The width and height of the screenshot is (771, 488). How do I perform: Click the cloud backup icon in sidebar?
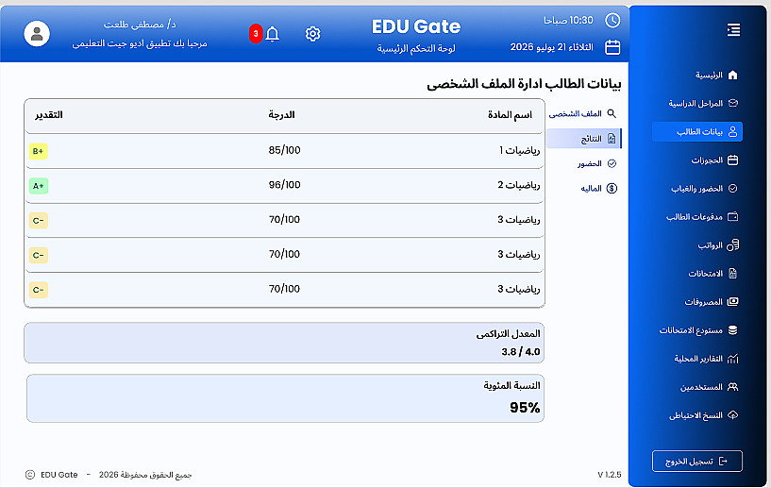[732, 415]
